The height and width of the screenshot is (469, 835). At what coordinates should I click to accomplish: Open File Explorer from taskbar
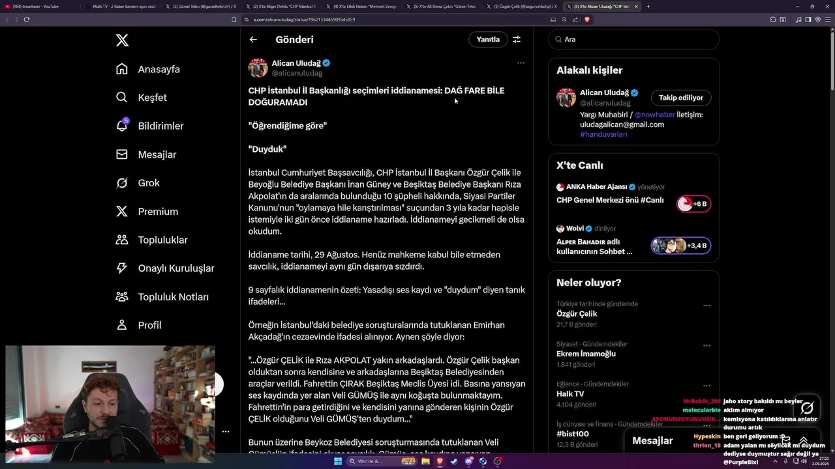[425, 461]
